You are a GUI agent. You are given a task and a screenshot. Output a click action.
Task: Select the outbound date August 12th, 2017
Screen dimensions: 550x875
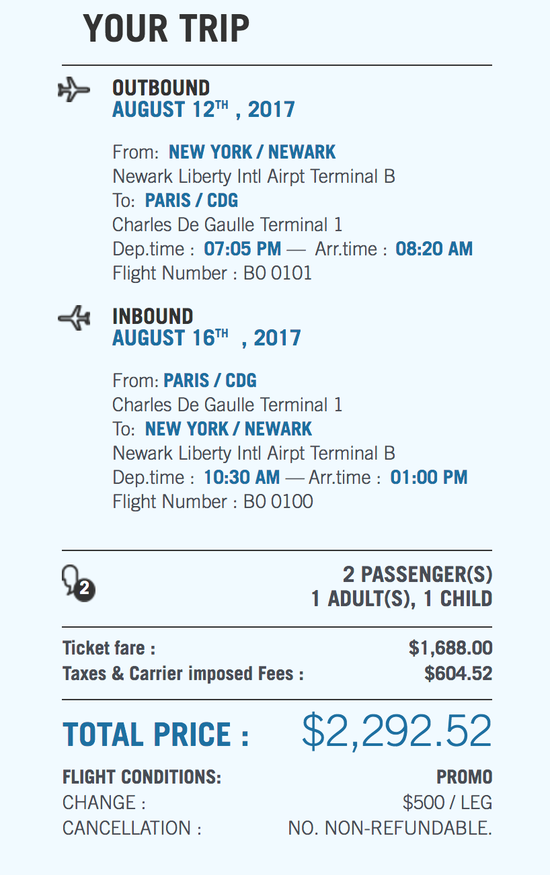point(203,110)
